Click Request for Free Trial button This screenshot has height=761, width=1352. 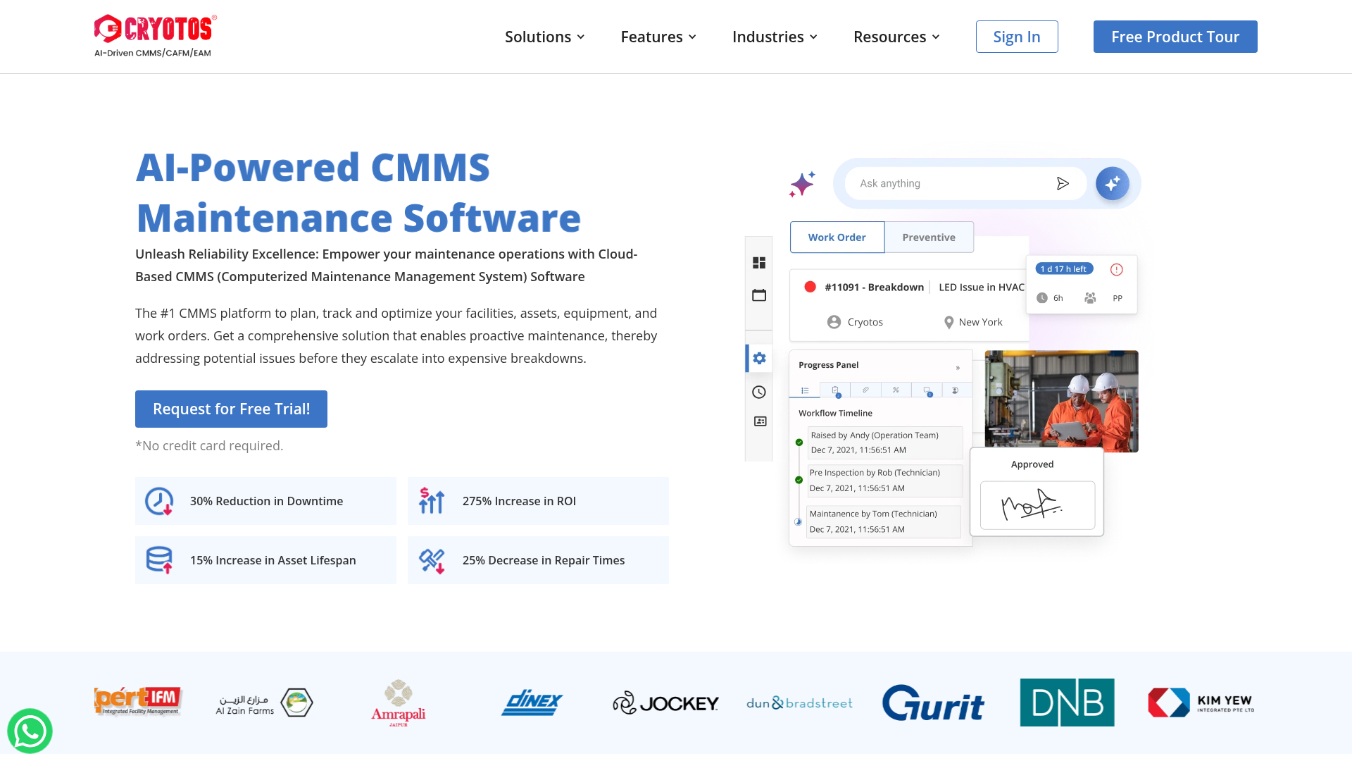(231, 409)
